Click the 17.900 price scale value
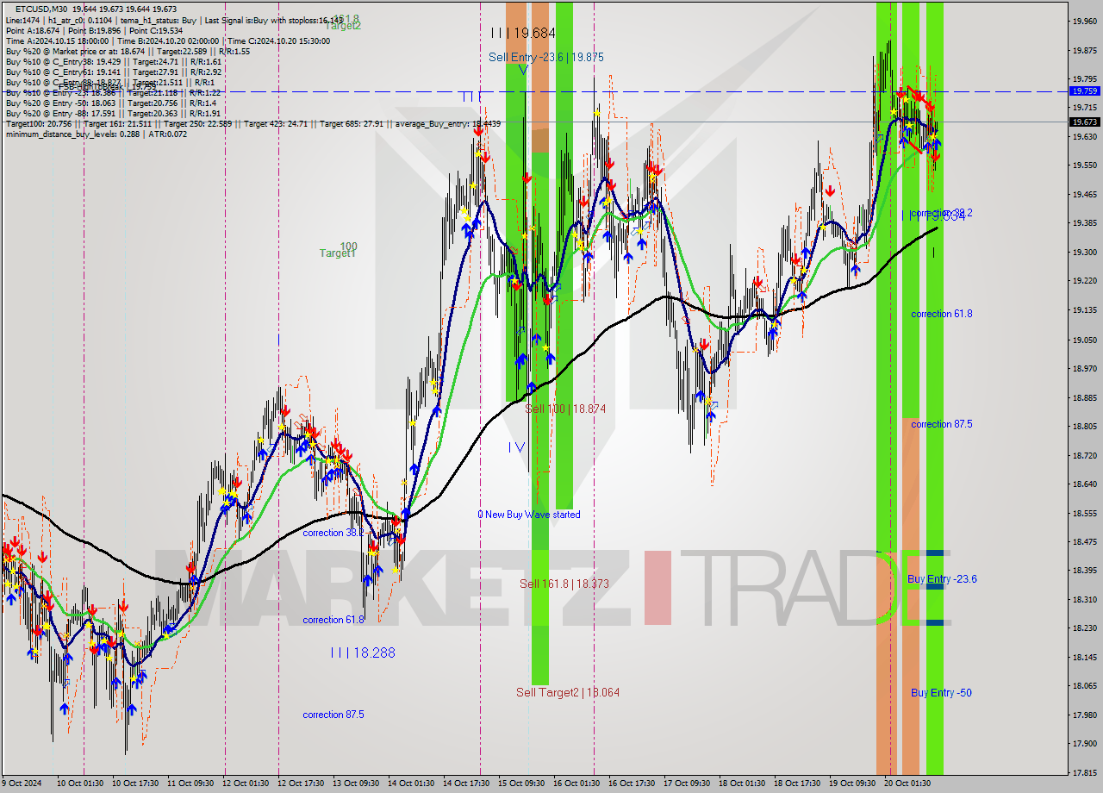 (x=1084, y=744)
